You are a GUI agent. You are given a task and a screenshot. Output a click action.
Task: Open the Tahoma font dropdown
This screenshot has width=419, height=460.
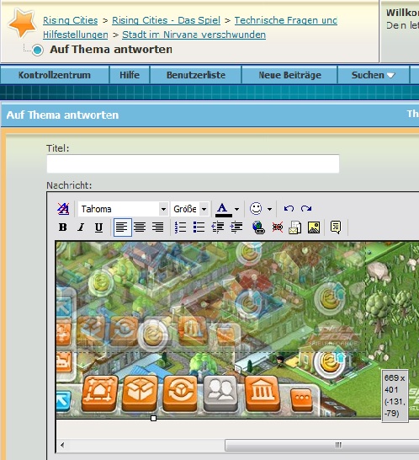pos(163,209)
